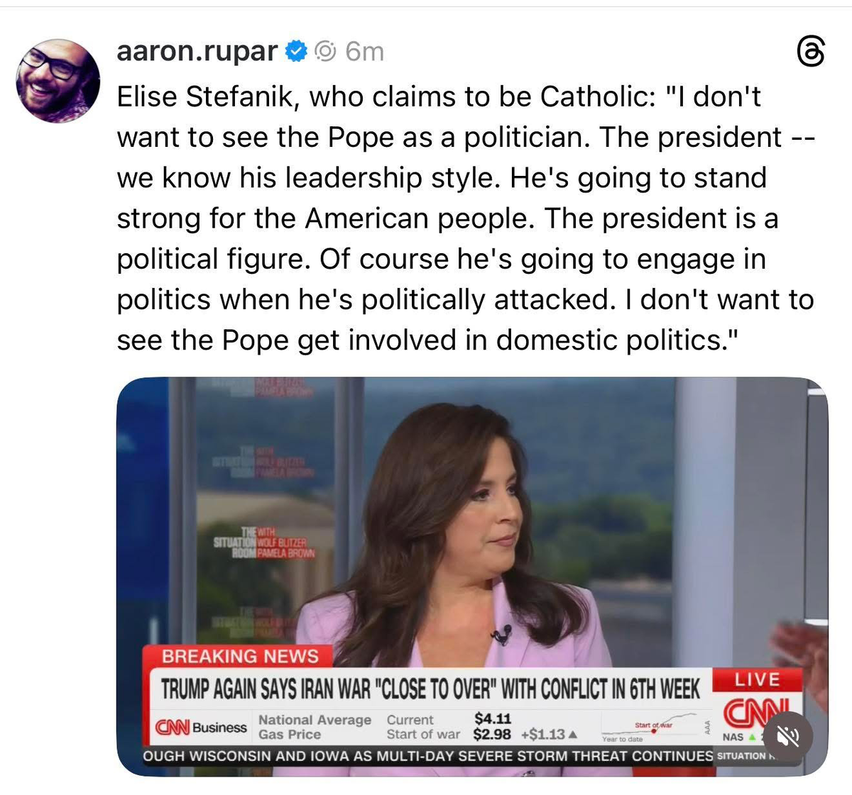Tap the spiral icon beside the timestamp
852x795 pixels.
325,51
